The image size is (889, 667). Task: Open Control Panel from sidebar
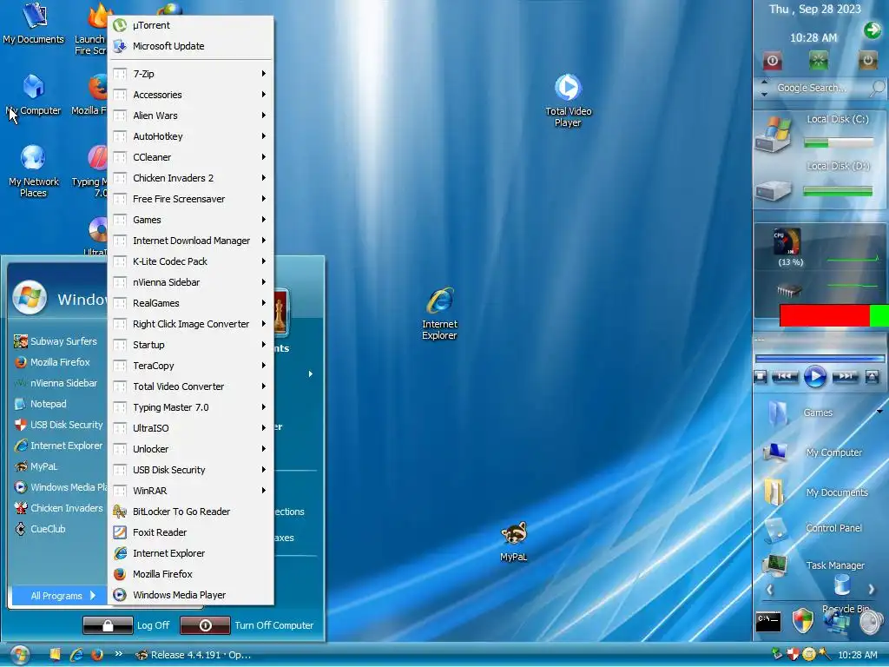coord(813,529)
